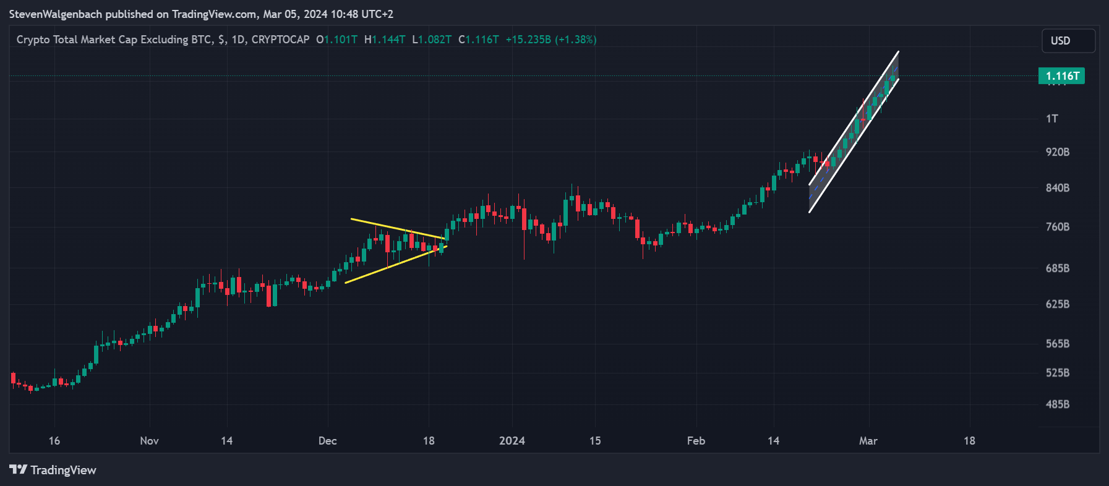Click the 920B price axis label
Screen dimensions: 1109x486
click(1058, 152)
